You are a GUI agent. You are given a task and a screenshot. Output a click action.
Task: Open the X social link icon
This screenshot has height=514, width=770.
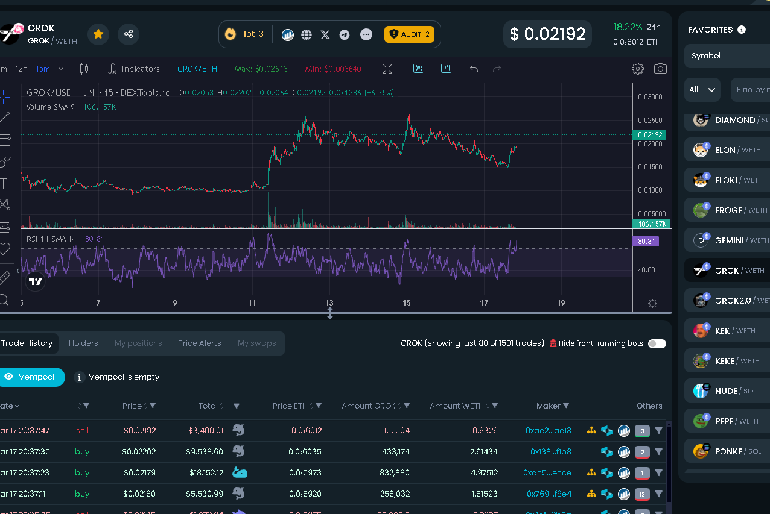[x=325, y=34]
